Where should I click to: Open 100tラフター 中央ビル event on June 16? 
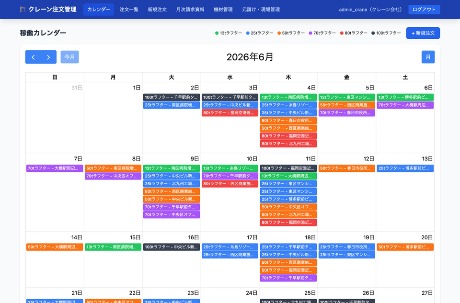point(172,247)
